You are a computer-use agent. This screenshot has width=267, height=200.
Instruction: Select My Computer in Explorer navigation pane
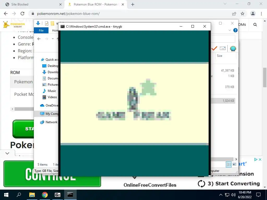coord(49,114)
